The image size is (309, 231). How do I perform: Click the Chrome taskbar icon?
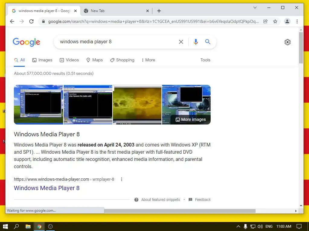pos(39,226)
